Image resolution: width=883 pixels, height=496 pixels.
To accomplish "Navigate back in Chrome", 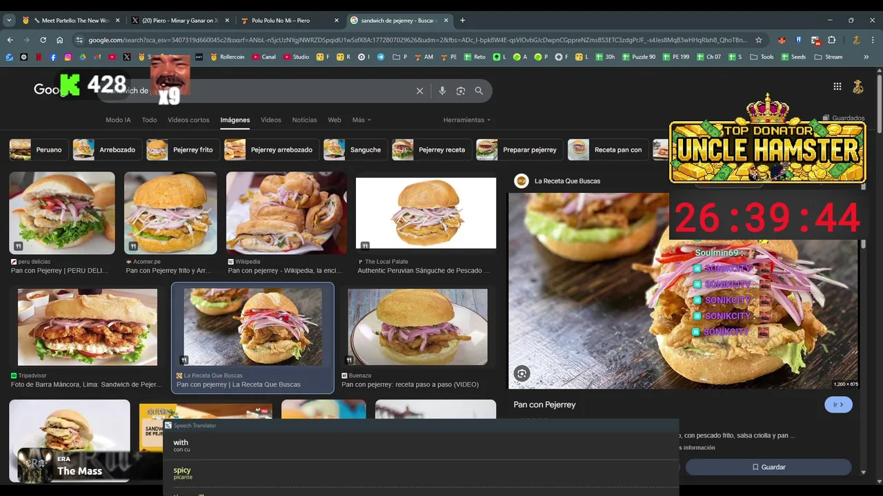I will (x=10, y=40).
